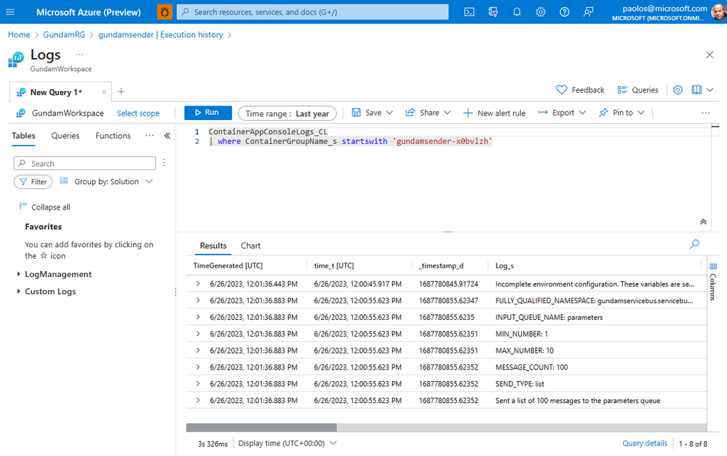Expand the MIN_NUMBER: 1 row
The height and width of the screenshot is (456, 727).
point(198,334)
